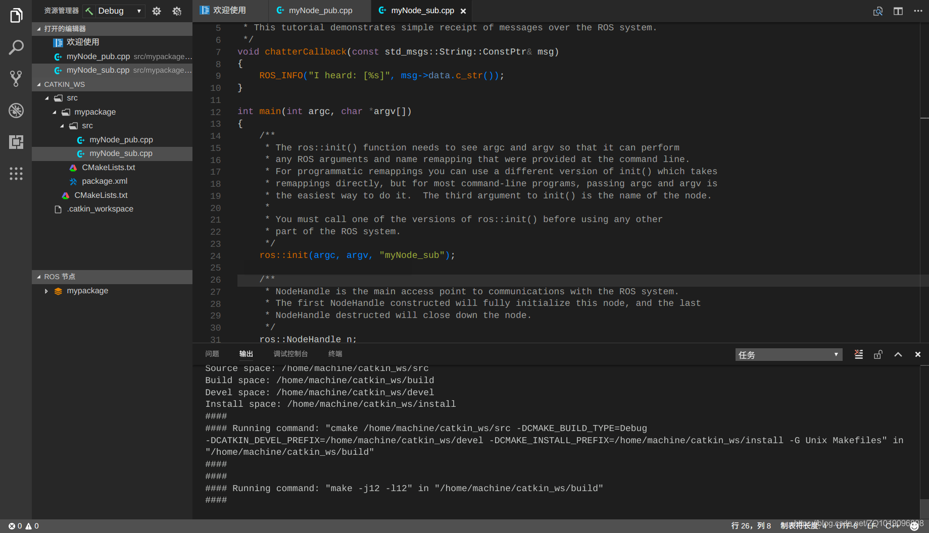Change the LF line ending in status bar
The height and width of the screenshot is (533, 929).
click(x=871, y=526)
